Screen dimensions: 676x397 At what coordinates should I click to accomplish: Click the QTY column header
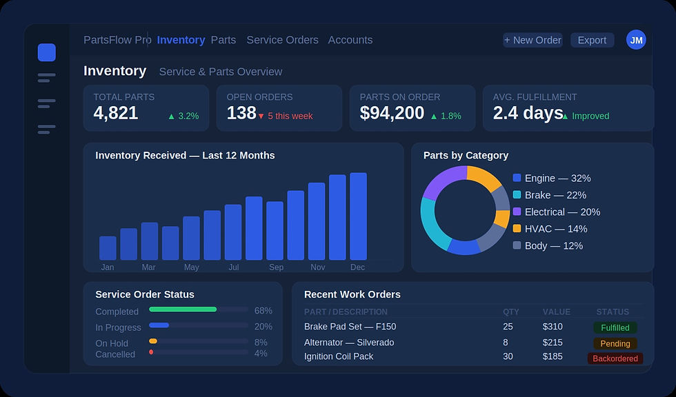tap(511, 312)
